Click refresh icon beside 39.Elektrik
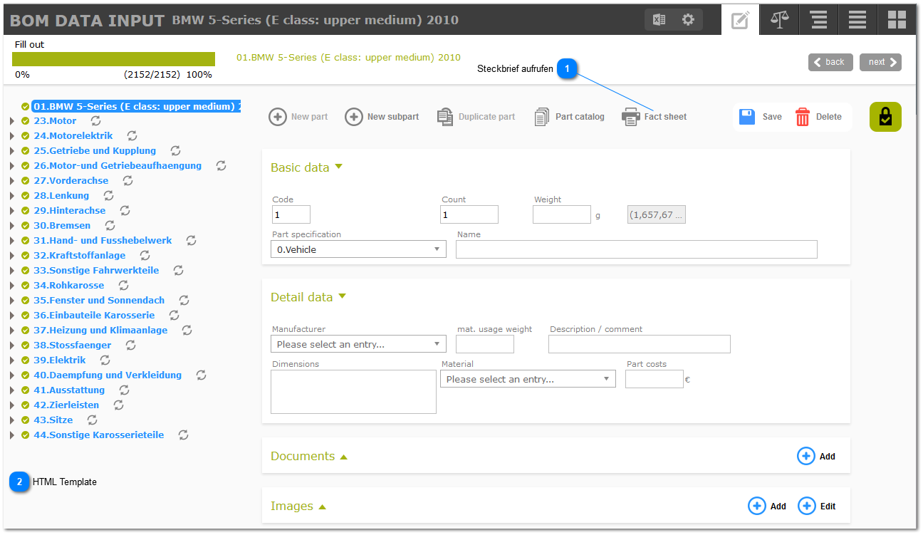 point(105,360)
